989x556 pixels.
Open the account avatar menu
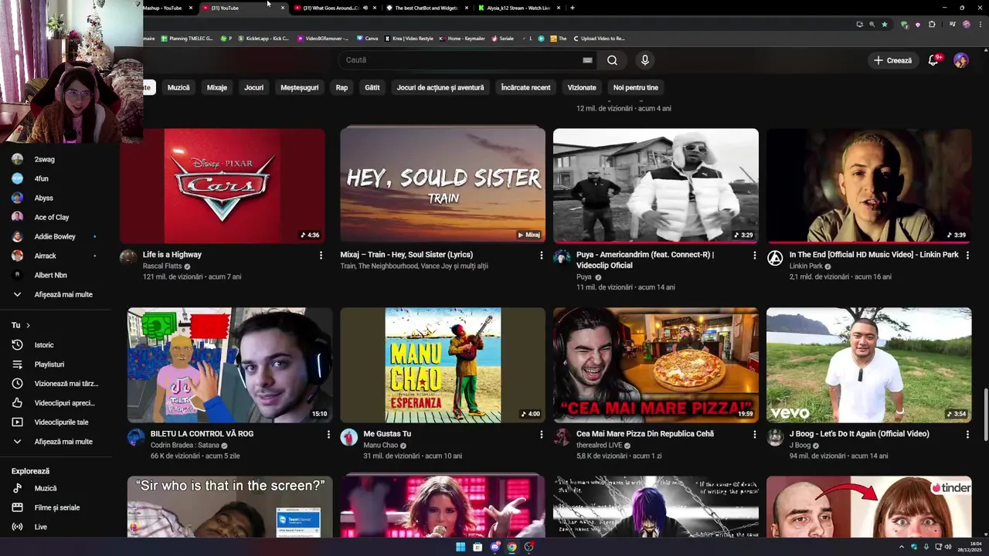(x=961, y=60)
